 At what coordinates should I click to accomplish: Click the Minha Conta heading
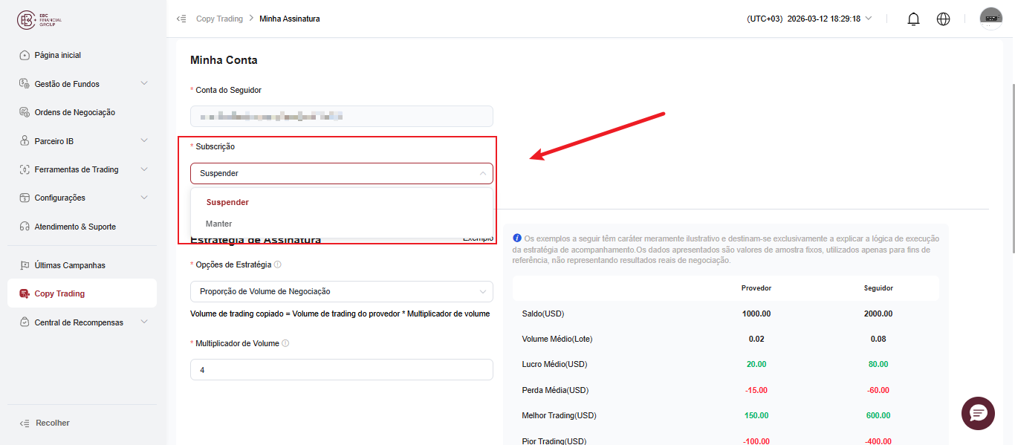tap(224, 60)
